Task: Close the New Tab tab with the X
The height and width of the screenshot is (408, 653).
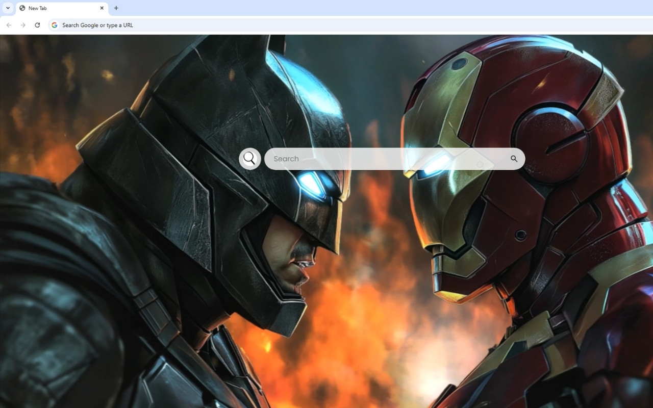Action: (x=102, y=8)
